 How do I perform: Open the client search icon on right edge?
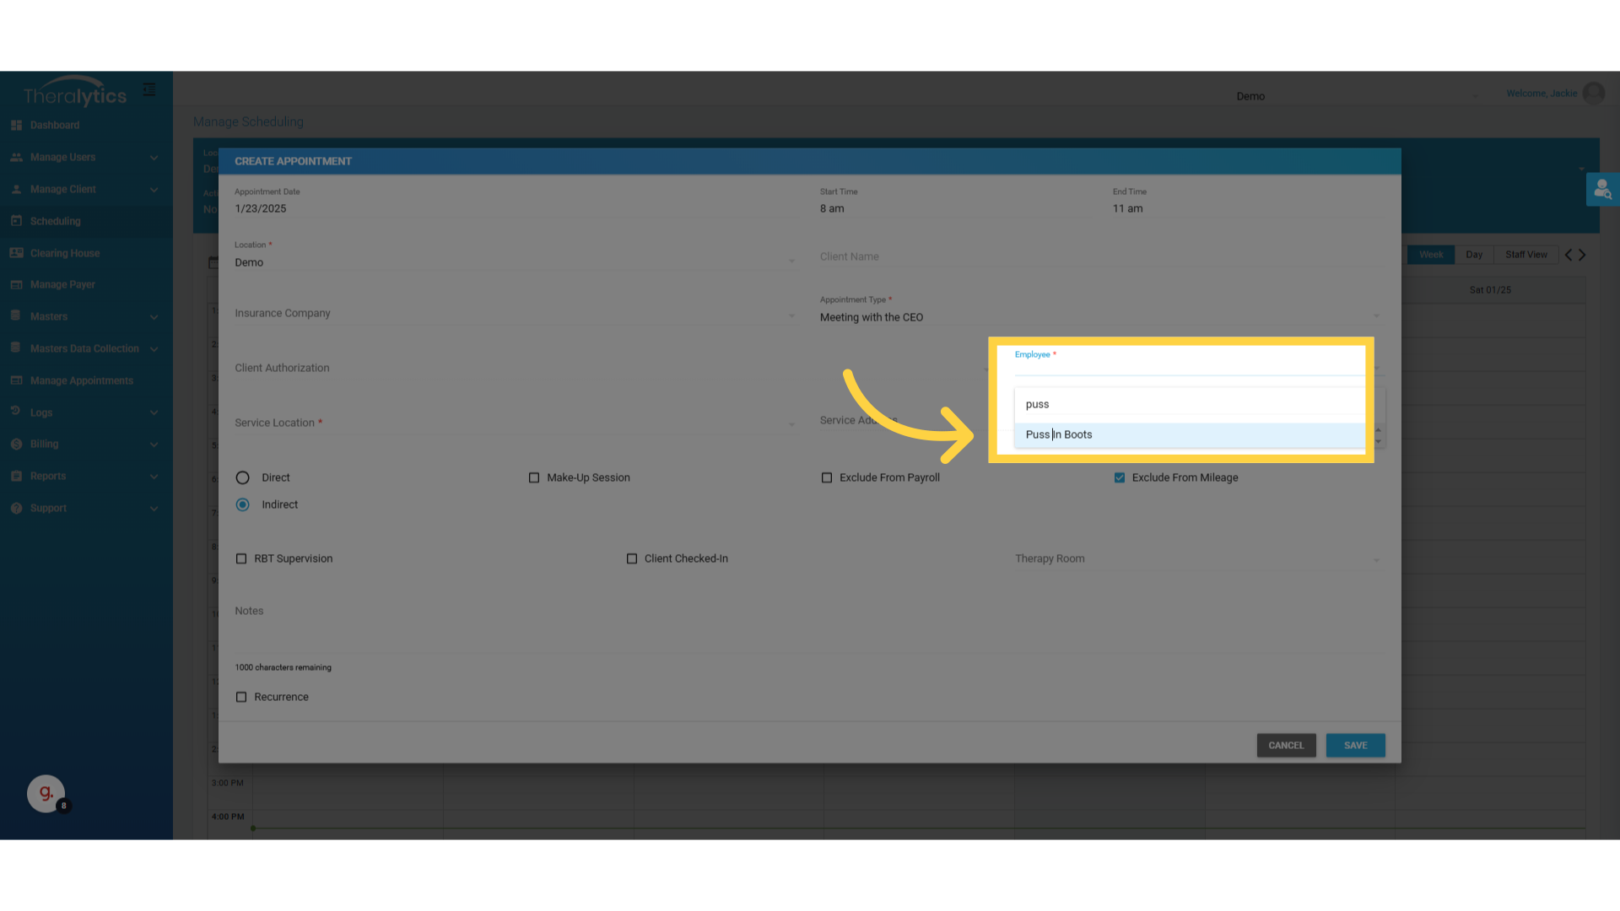tap(1602, 190)
